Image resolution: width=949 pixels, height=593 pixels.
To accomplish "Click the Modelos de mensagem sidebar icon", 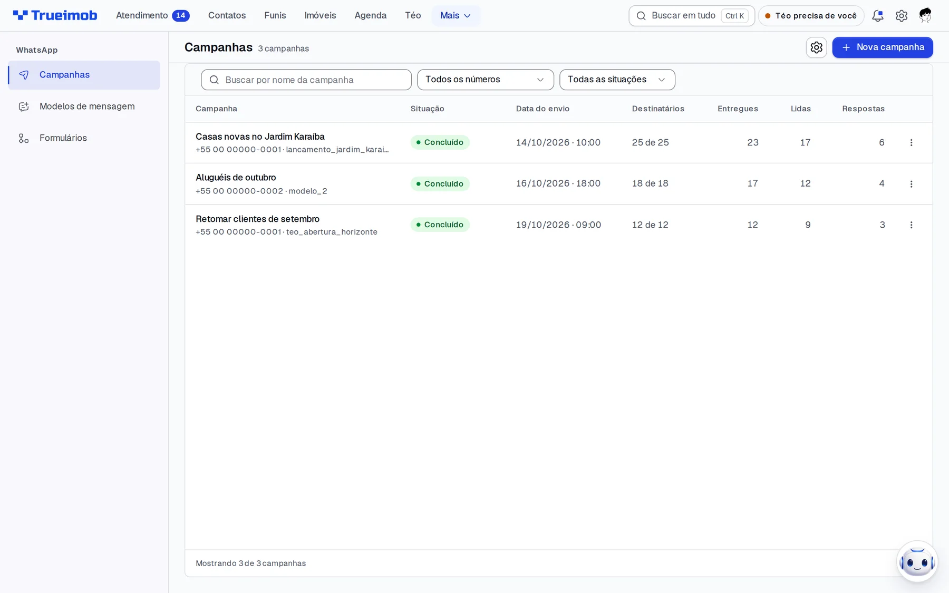I will tap(24, 106).
